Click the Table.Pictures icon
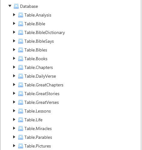 [x=21, y=146]
